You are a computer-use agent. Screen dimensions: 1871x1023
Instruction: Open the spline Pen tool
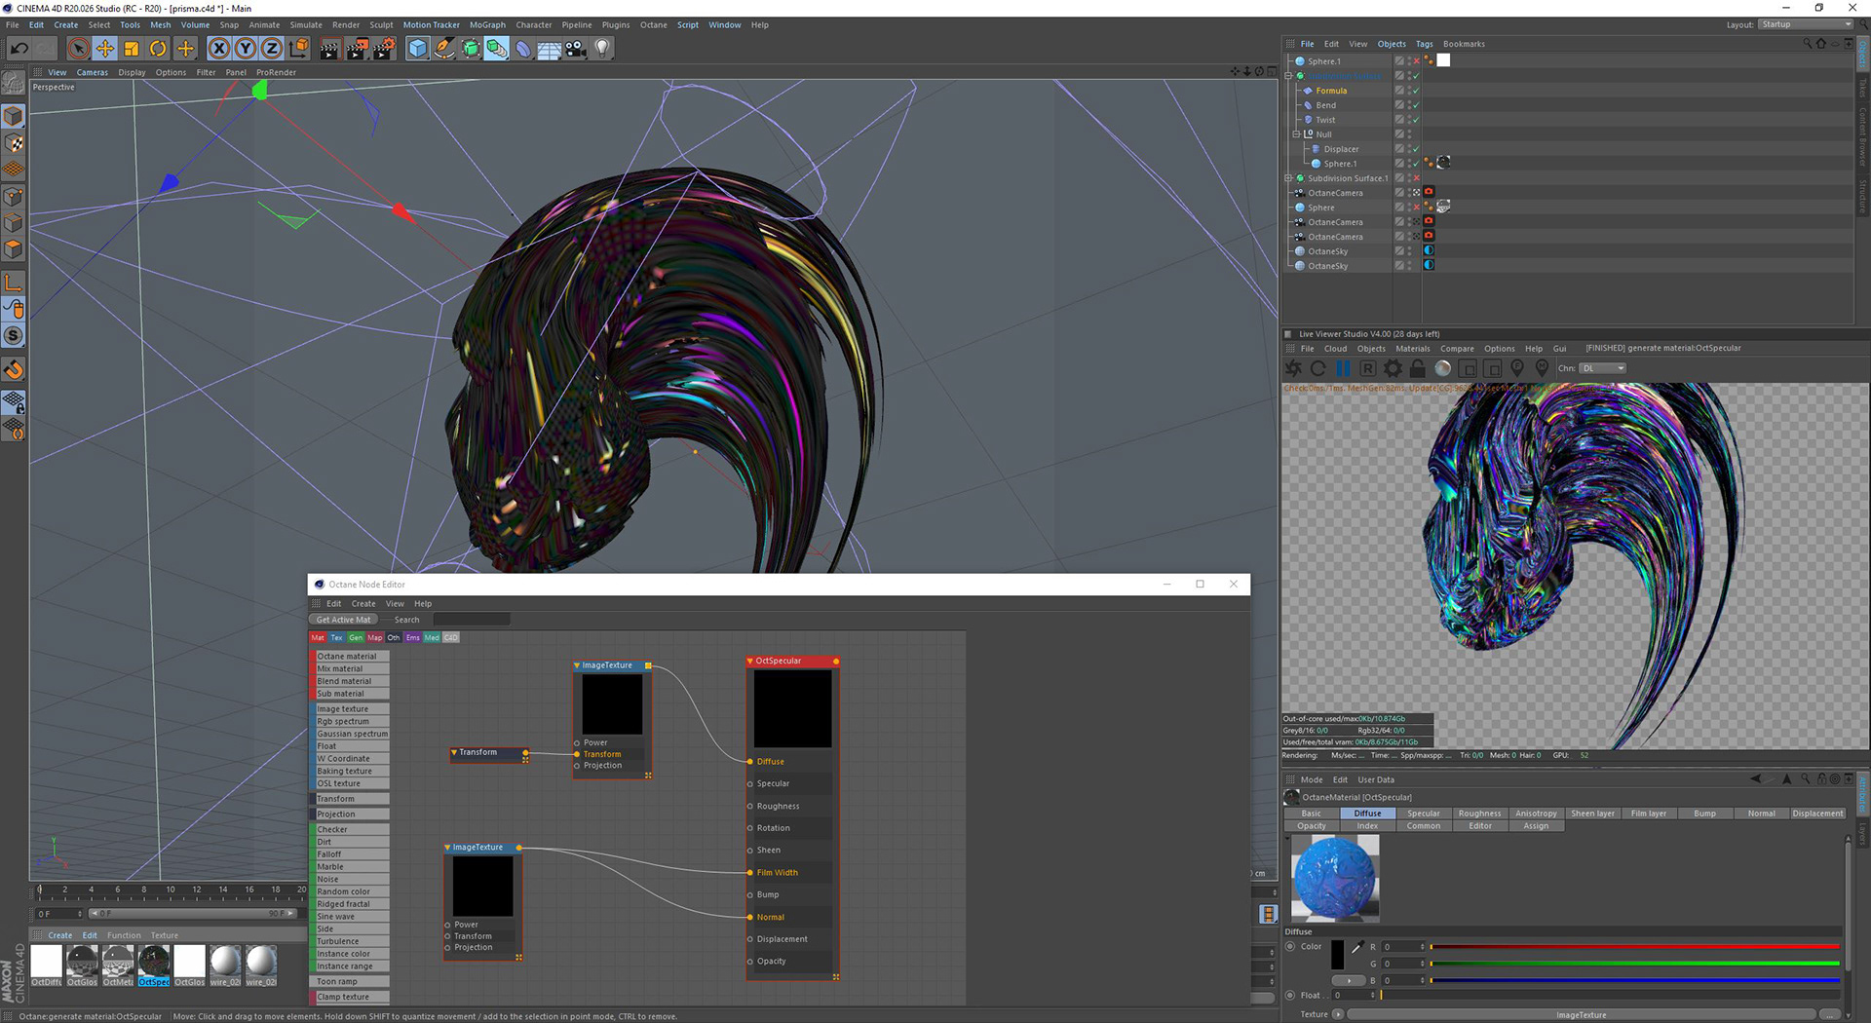pos(444,48)
